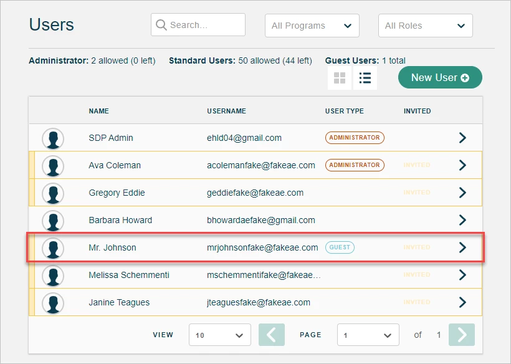Open SDP Admin row arrow

[x=462, y=138]
